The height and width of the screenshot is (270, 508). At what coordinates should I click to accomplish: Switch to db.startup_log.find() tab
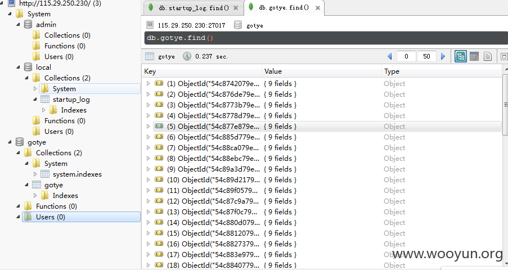click(x=193, y=8)
